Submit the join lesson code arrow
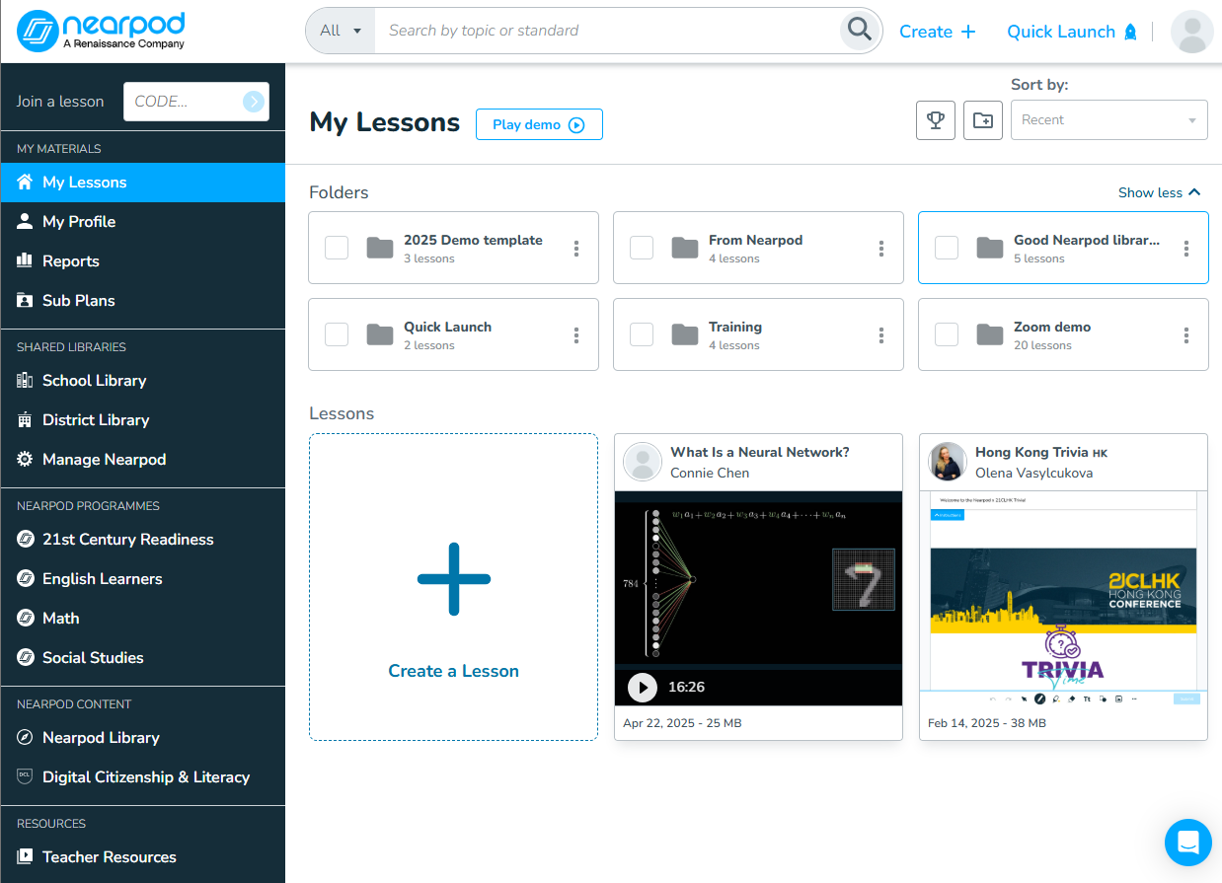 [x=254, y=101]
